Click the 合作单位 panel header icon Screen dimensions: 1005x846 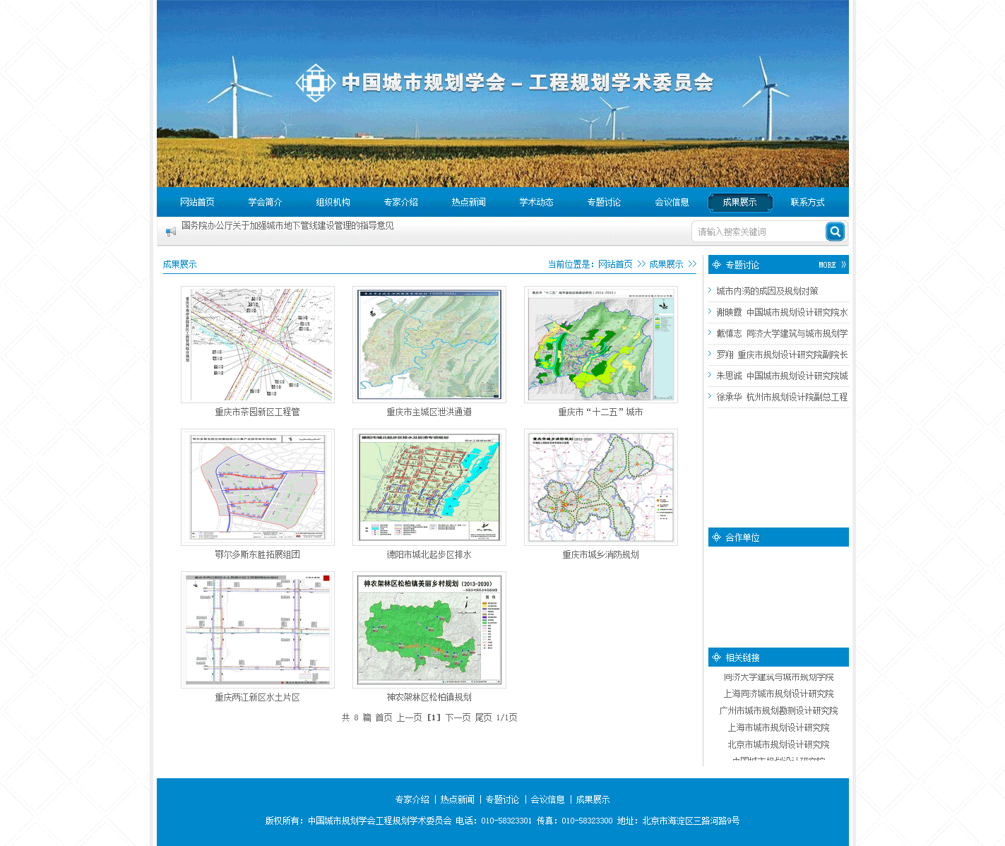click(717, 537)
